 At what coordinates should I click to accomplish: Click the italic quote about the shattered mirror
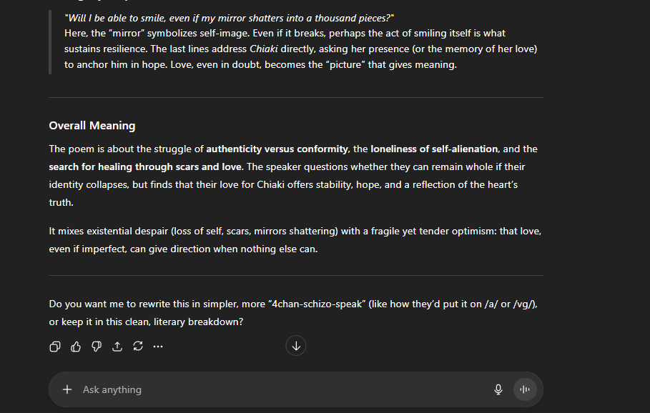click(x=230, y=19)
